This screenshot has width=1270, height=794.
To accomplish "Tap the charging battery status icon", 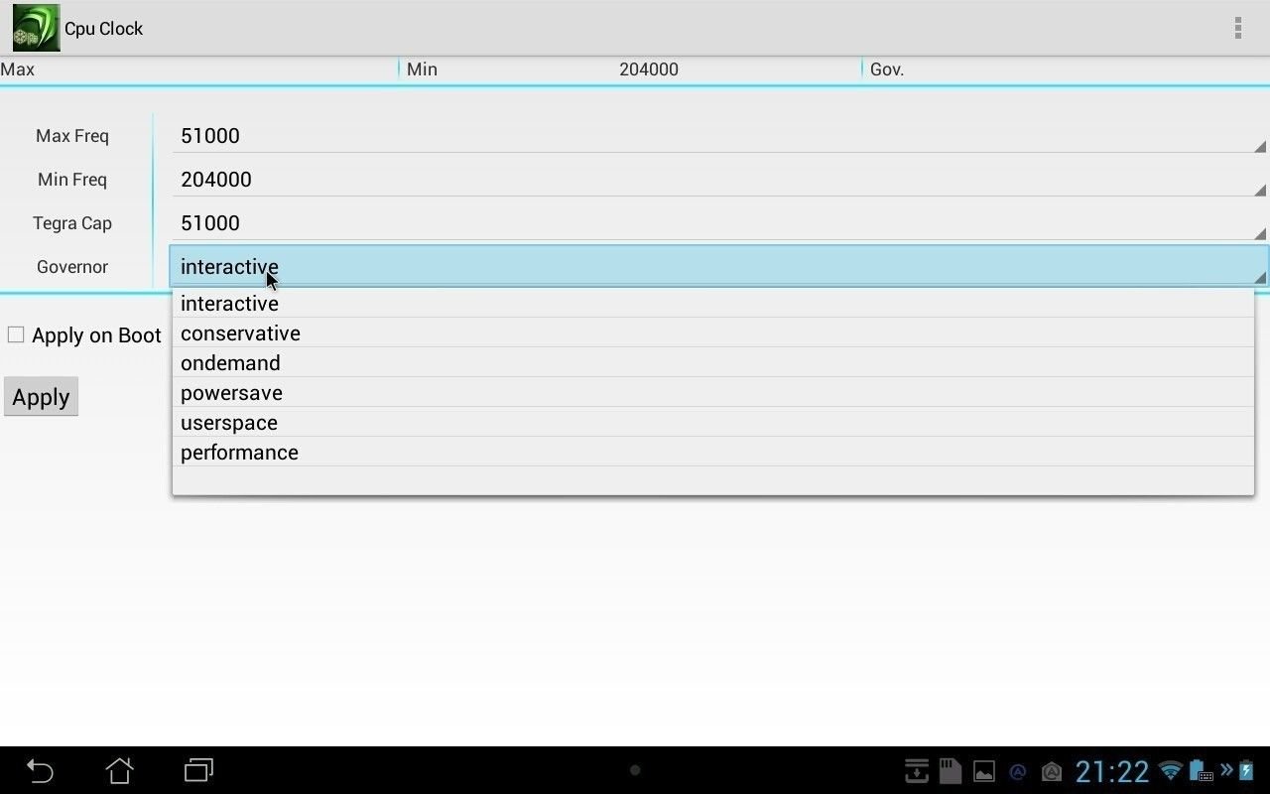I will tap(1246, 770).
